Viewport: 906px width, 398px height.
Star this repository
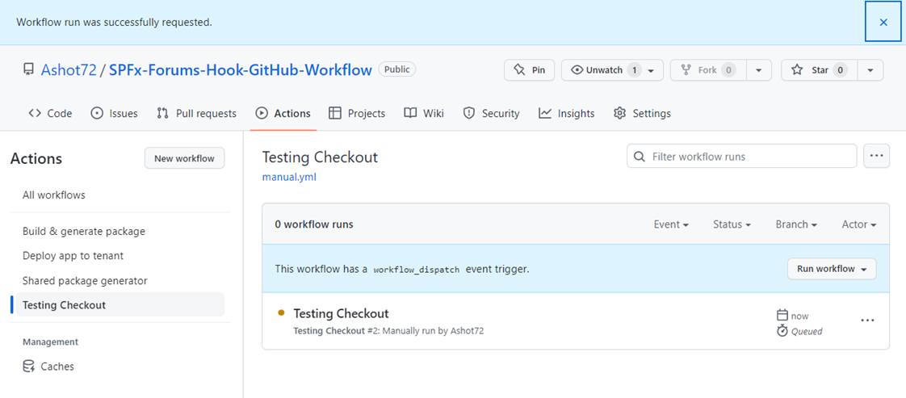coord(819,70)
